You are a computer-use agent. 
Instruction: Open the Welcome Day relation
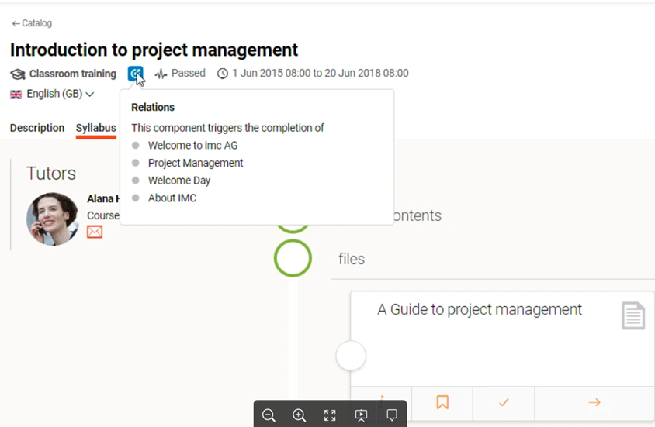(179, 181)
